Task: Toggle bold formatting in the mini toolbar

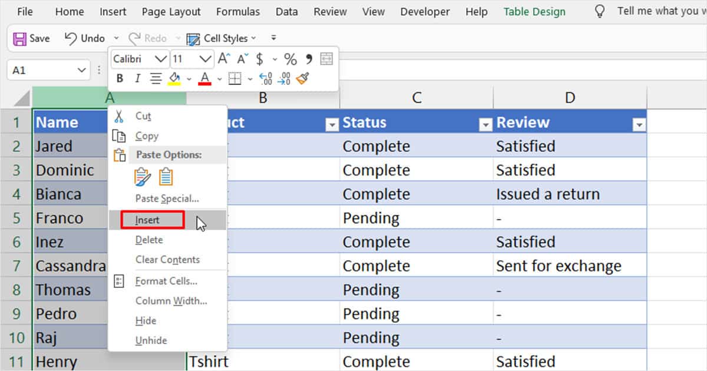Action: [120, 78]
